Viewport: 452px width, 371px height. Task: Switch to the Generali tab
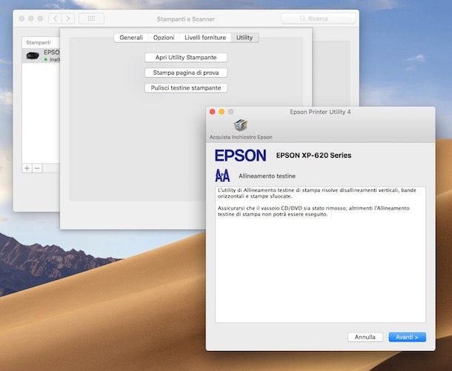click(131, 38)
